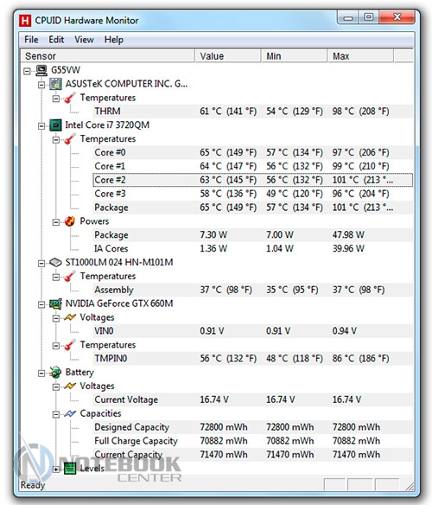Click the 70882 mWh Value cell

224,441
